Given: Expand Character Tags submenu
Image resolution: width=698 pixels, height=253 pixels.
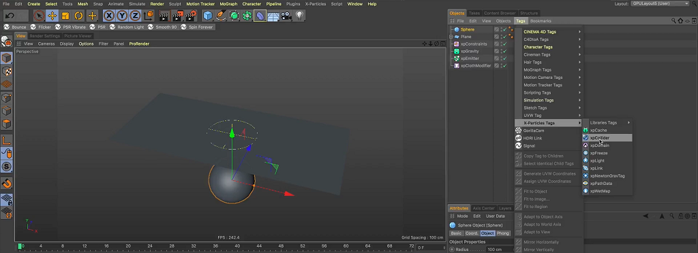Looking at the screenshot, I should click(549, 47).
